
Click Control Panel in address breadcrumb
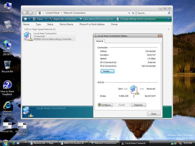point(52,13)
